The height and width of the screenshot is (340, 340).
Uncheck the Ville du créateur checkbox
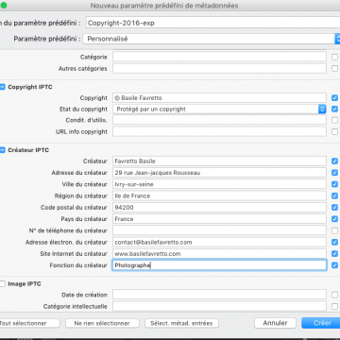[x=334, y=184]
